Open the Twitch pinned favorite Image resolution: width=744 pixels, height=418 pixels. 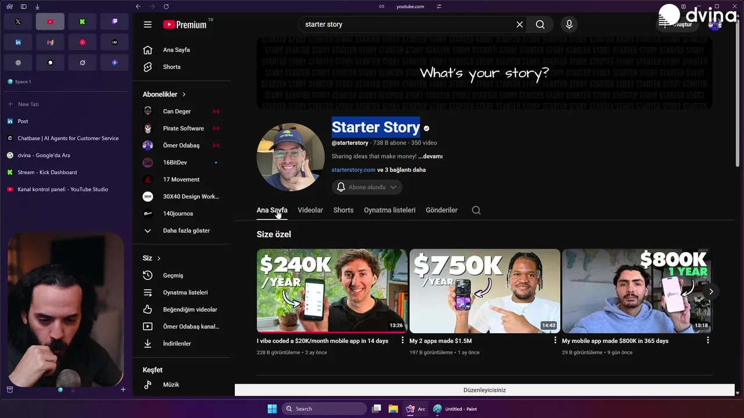coord(115,21)
